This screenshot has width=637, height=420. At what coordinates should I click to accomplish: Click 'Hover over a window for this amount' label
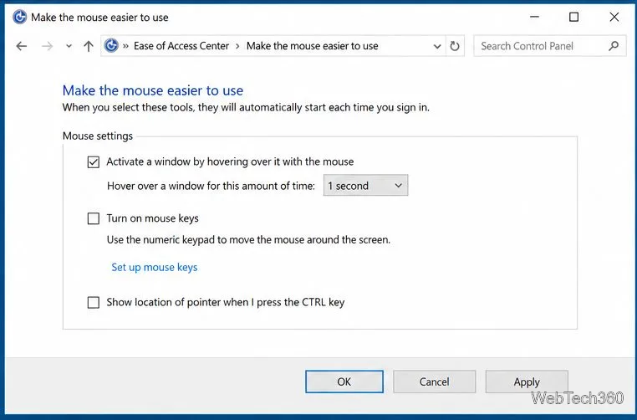(x=211, y=186)
